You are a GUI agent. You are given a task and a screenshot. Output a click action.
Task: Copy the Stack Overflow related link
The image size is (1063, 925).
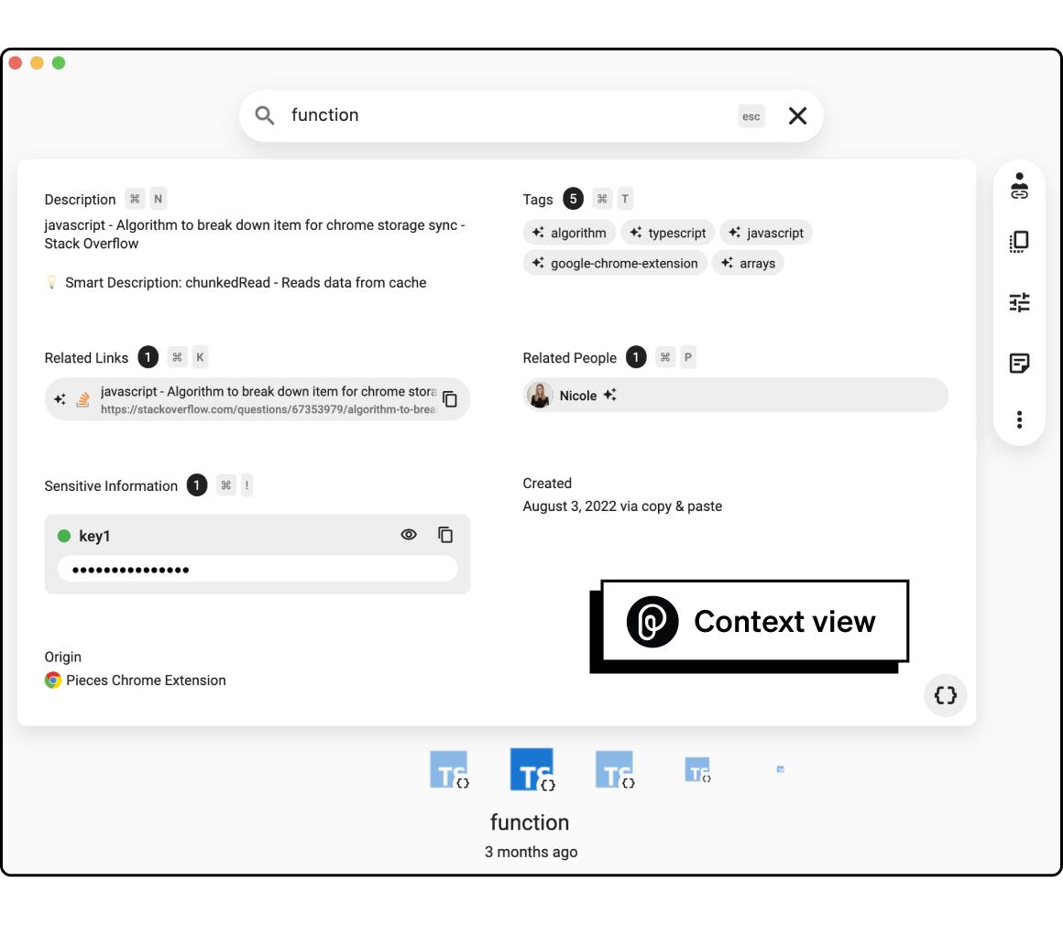coord(450,399)
